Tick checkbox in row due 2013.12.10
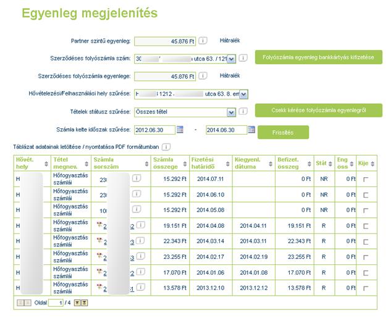This screenshot has height=318, width=388. click(366, 288)
